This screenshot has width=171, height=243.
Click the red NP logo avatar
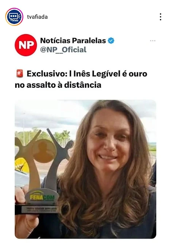pyautogui.click(x=26, y=45)
